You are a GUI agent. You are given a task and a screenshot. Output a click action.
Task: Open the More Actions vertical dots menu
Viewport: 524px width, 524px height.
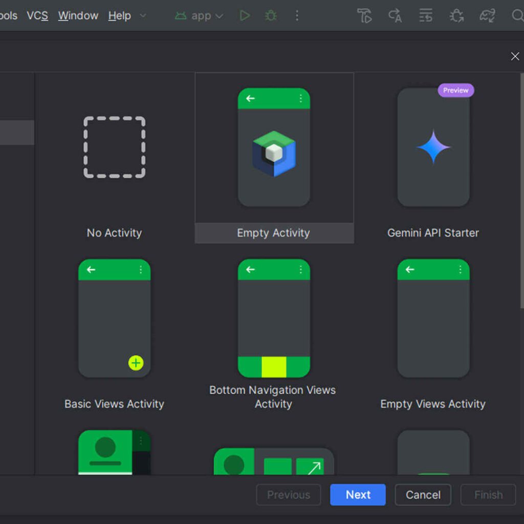click(297, 16)
